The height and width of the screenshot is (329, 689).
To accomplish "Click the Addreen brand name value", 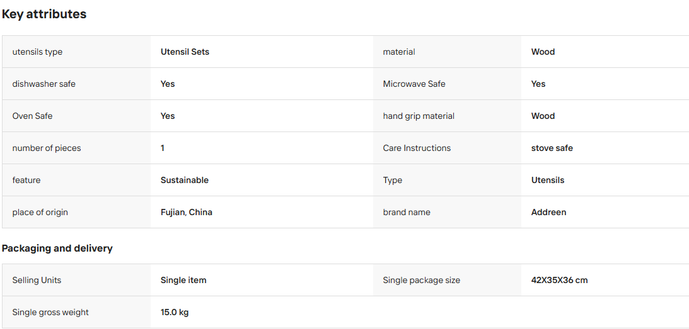I will click(x=549, y=212).
